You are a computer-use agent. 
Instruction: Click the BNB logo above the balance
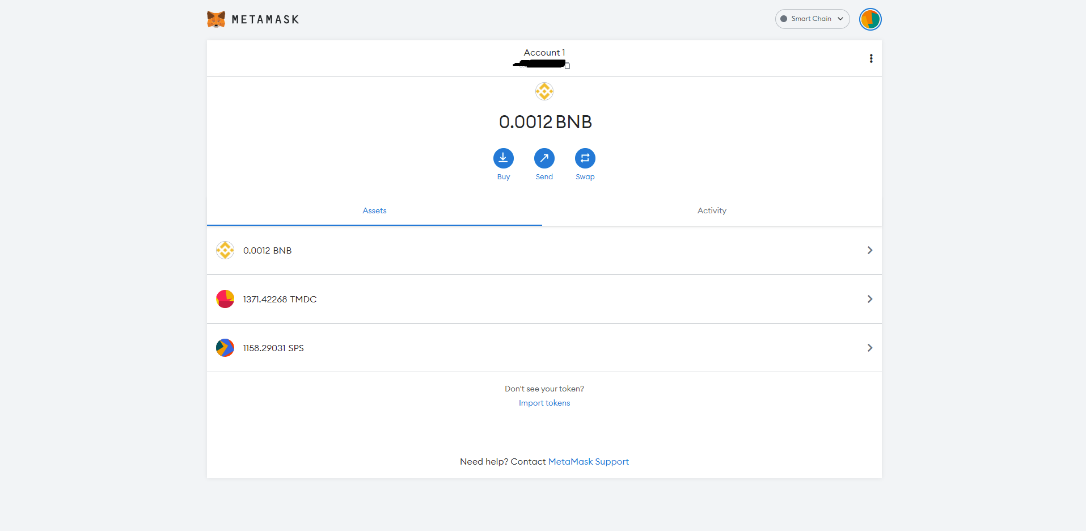coord(544,91)
